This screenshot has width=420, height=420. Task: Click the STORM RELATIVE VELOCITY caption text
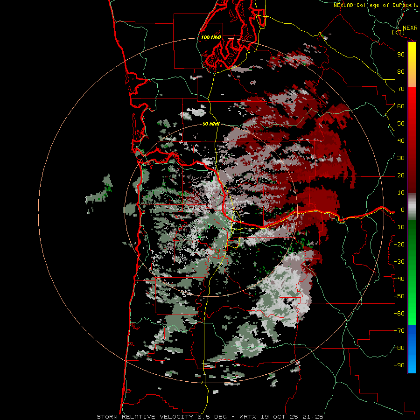146,417
